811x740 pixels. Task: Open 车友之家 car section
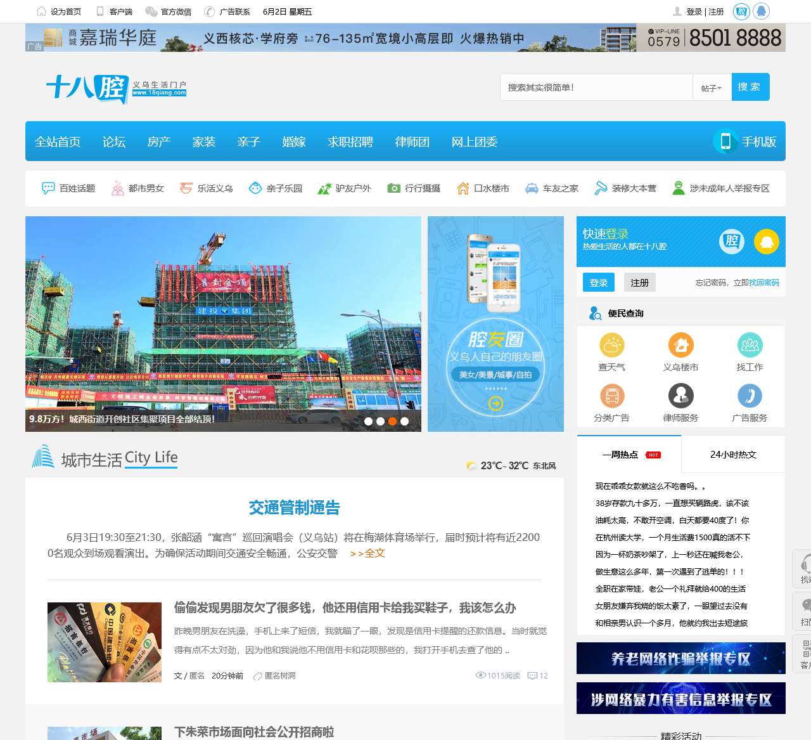coord(552,188)
